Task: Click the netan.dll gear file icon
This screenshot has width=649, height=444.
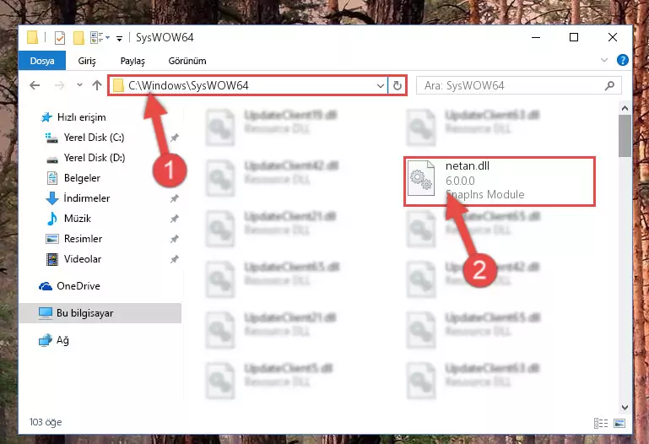Action: pyautogui.click(x=421, y=178)
